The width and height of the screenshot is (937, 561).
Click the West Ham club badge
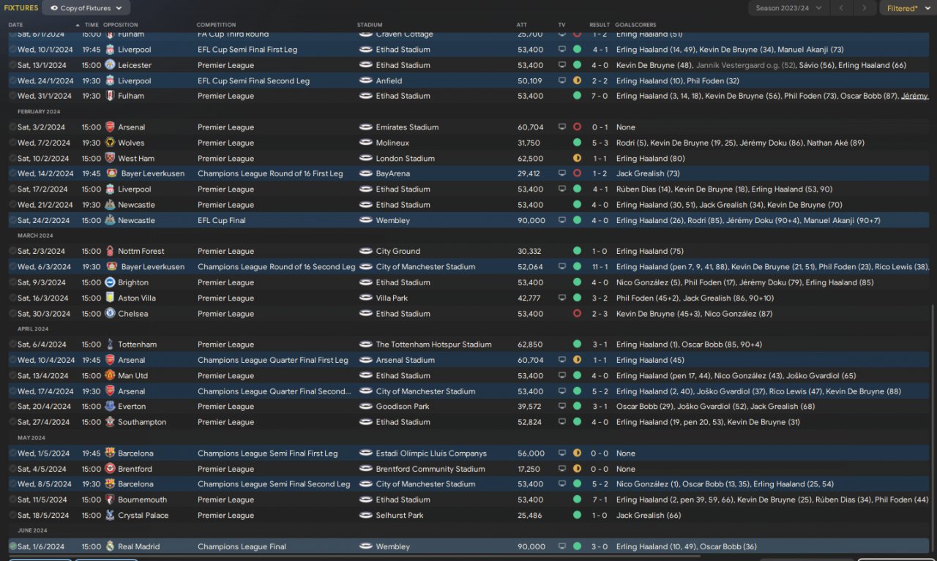coord(110,158)
